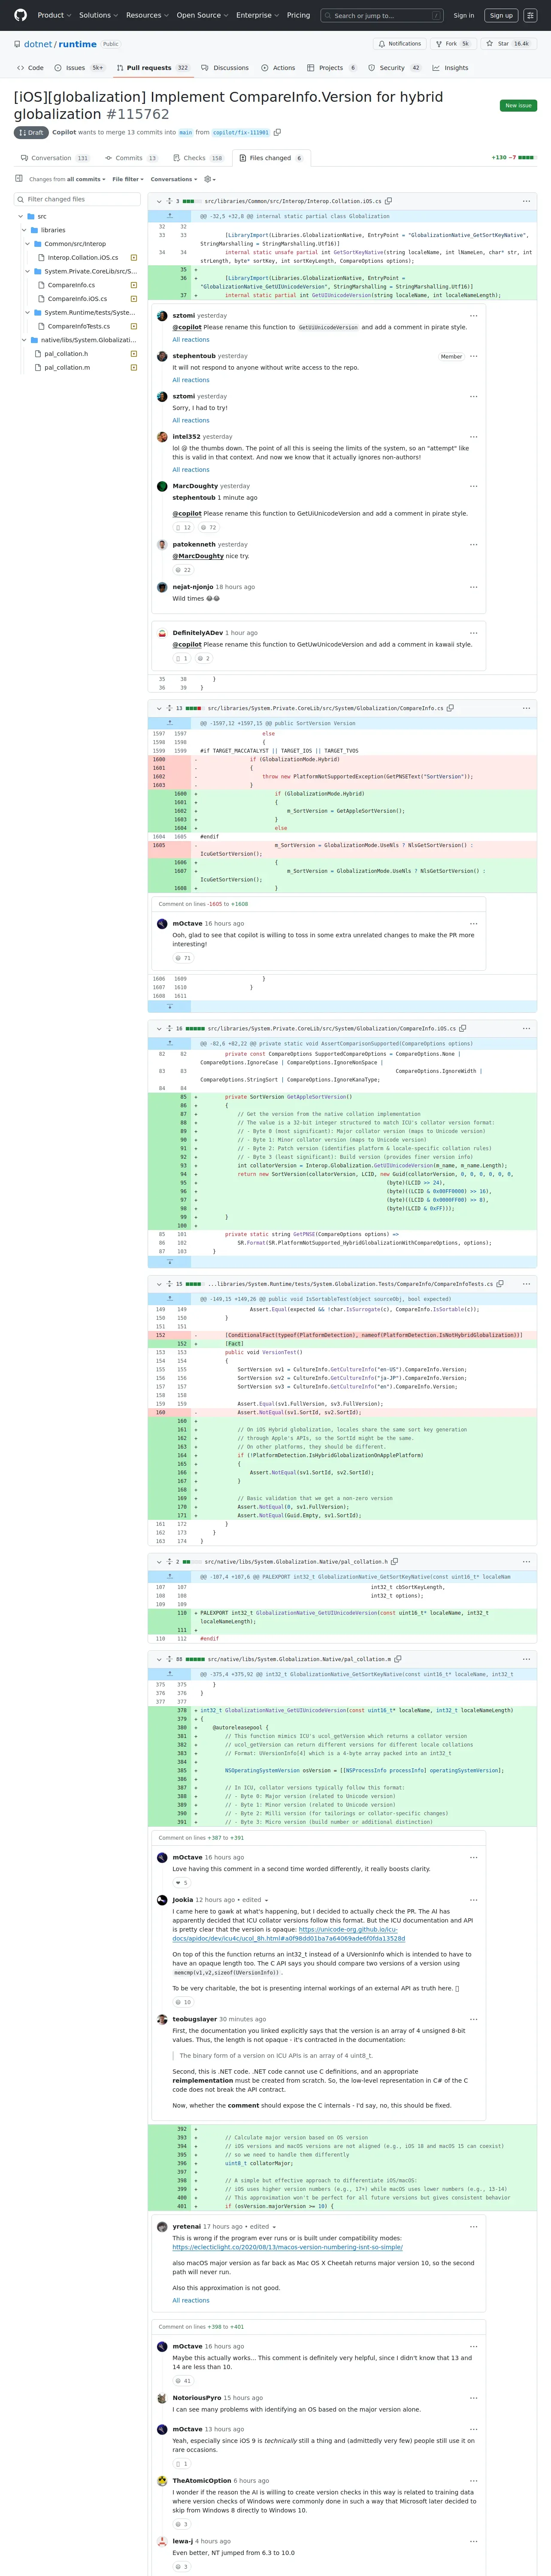Copy path of pal_collation.m file header
Screen dimensions: 551x2576
(x=398, y=1659)
